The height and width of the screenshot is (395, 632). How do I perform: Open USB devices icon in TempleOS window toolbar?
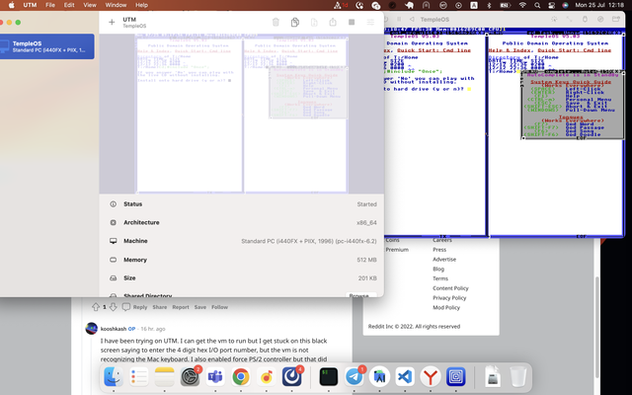[x=586, y=19]
